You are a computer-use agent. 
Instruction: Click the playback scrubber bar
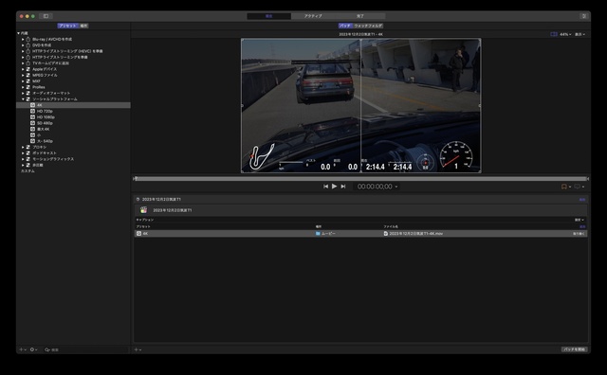[x=360, y=179]
